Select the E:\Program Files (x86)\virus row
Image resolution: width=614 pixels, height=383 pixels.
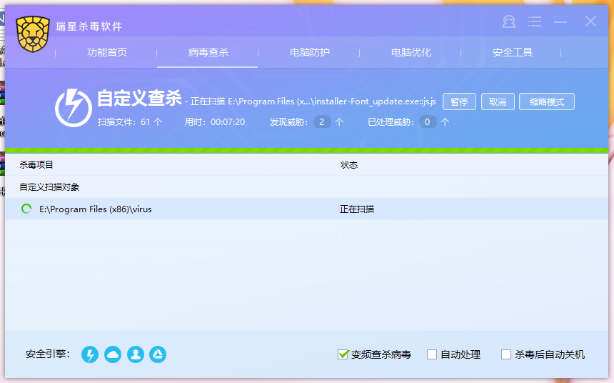pyautogui.click(x=306, y=209)
